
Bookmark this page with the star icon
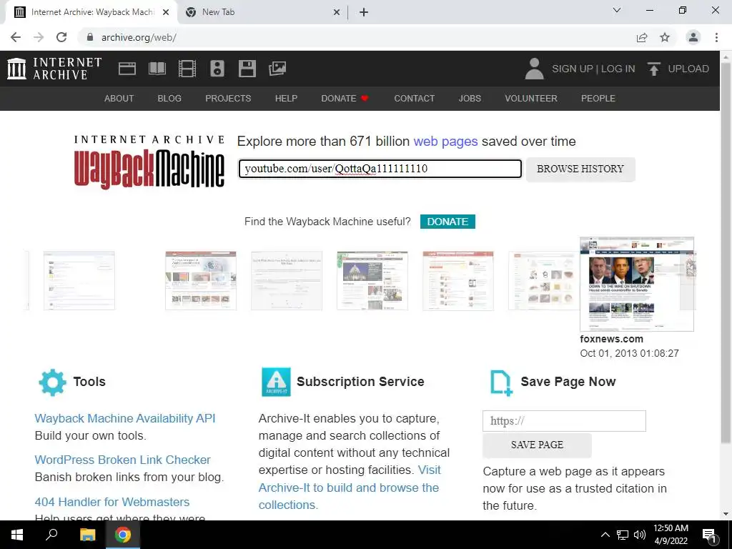(665, 37)
